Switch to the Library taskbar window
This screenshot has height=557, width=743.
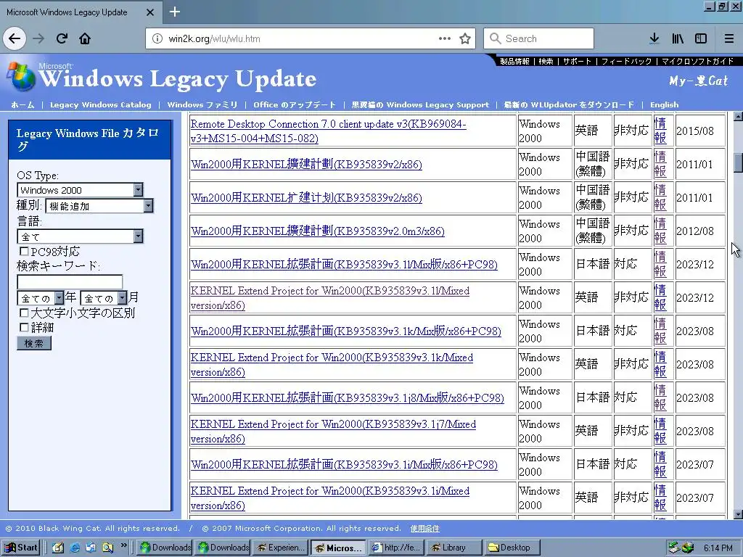(x=454, y=548)
